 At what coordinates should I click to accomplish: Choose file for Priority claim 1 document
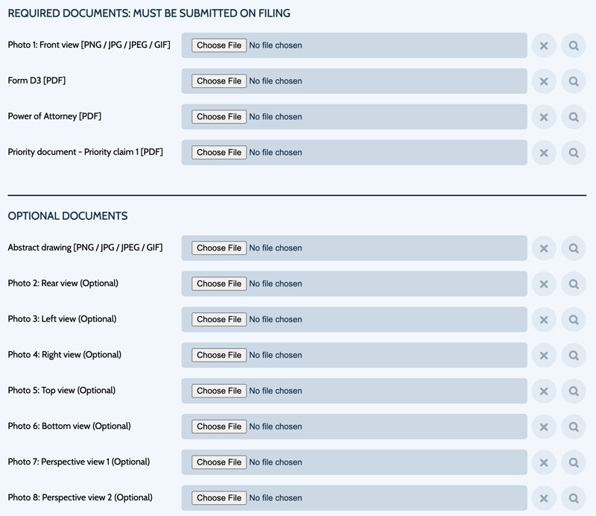point(219,153)
